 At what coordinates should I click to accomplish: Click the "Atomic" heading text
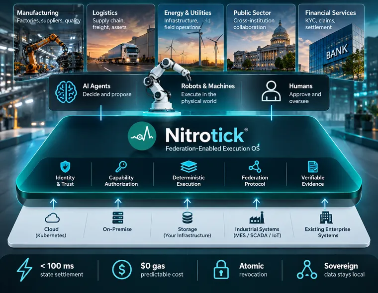click(x=252, y=266)
